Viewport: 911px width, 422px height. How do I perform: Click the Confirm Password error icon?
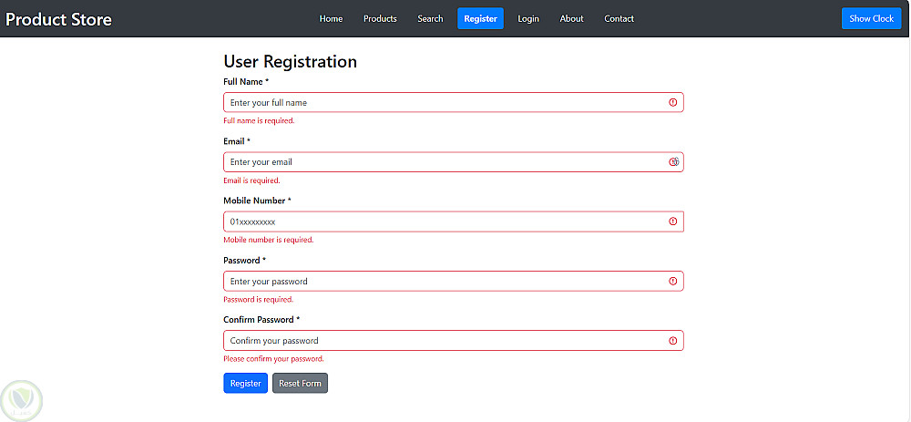(673, 341)
